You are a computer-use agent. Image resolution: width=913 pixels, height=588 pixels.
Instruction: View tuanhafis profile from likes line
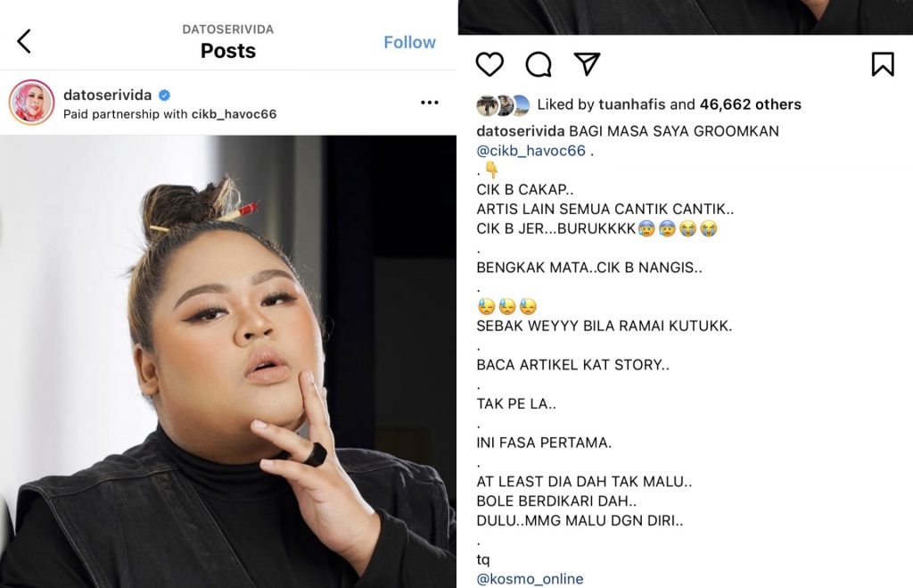tap(632, 104)
